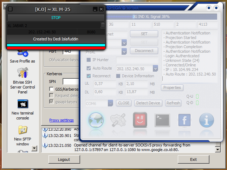Viewport: 227px width, 170px height.
Task: Expand the ProXL profile dropdown
Action: point(124,52)
